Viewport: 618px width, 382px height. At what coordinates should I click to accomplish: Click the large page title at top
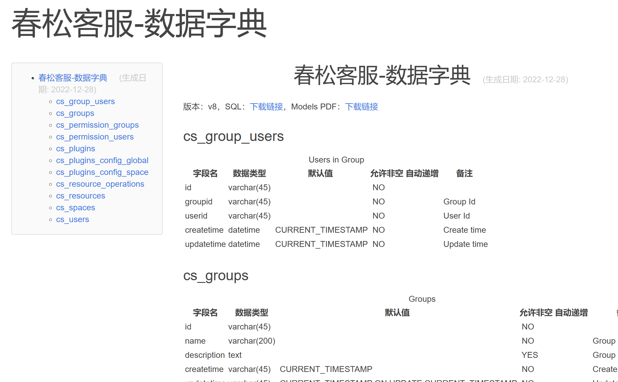(x=139, y=24)
